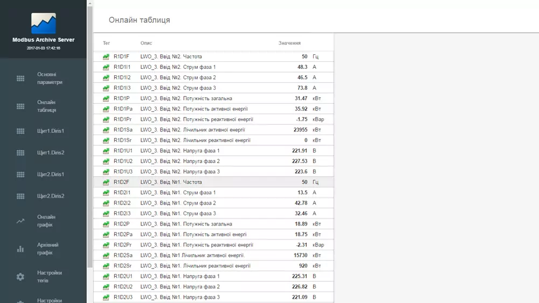Click bar-chart icon beside Архівний графік

tap(20, 249)
